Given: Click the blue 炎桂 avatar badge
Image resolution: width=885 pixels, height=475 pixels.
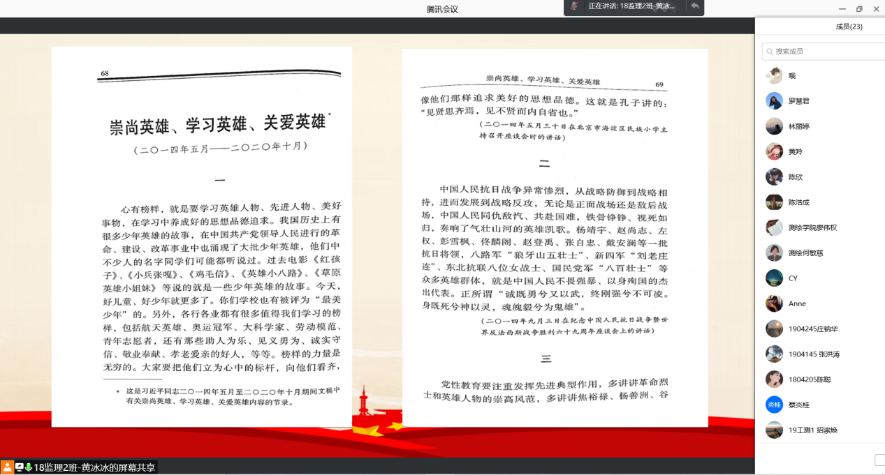Looking at the screenshot, I should click(x=774, y=405).
